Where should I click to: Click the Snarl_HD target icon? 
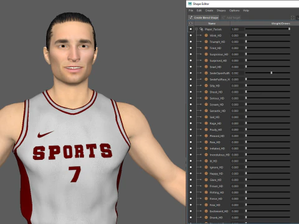pos(206,67)
